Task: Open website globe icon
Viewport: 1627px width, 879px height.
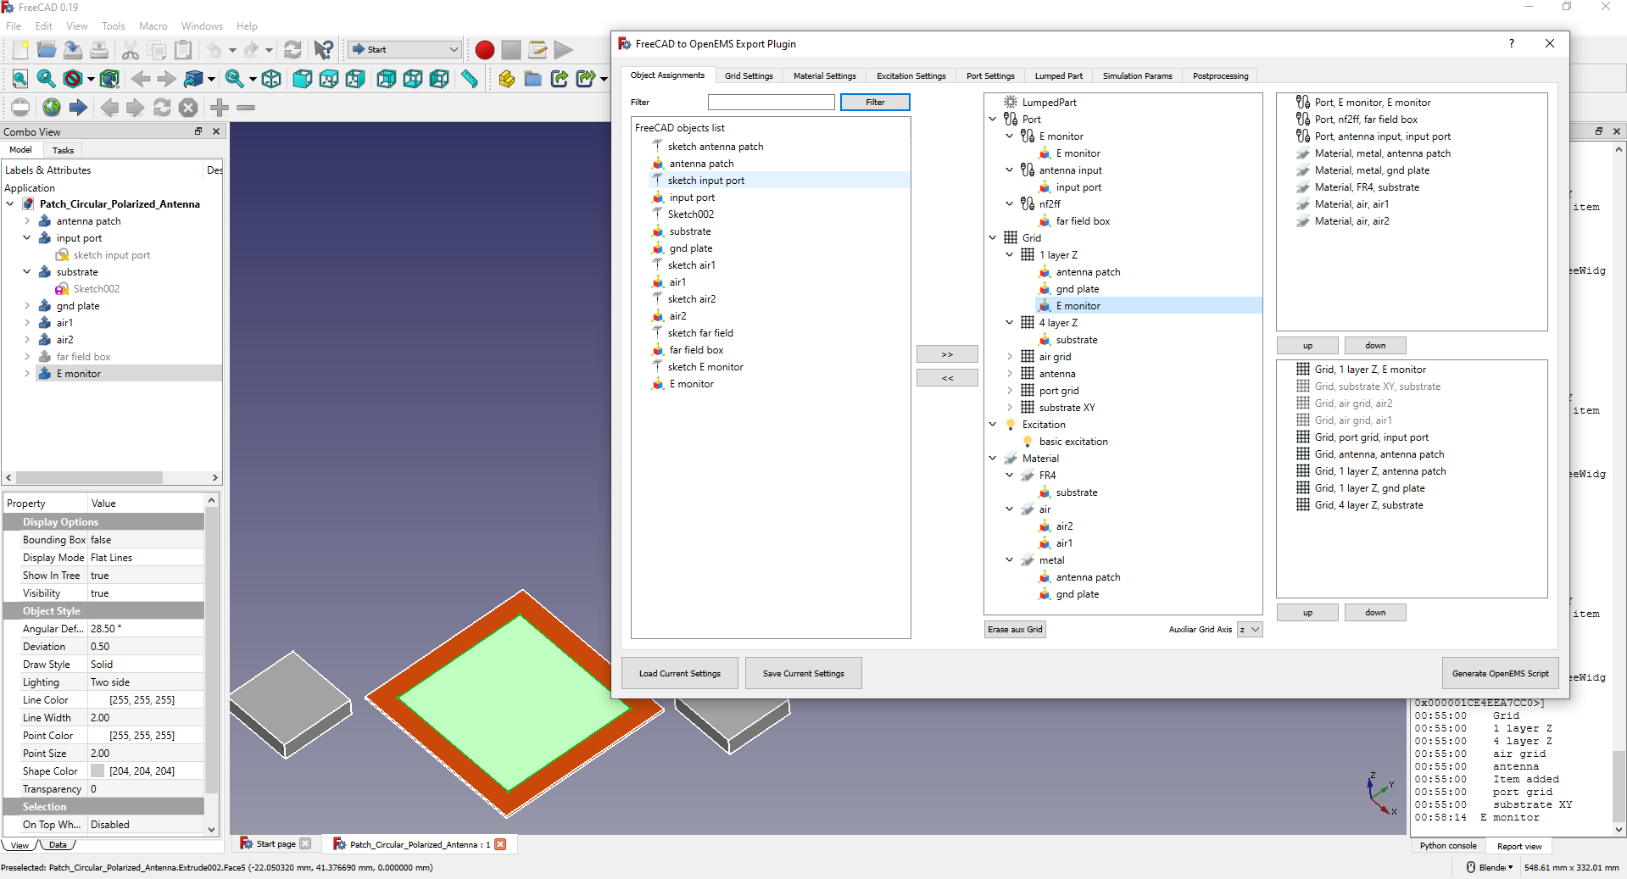Action: (52, 108)
